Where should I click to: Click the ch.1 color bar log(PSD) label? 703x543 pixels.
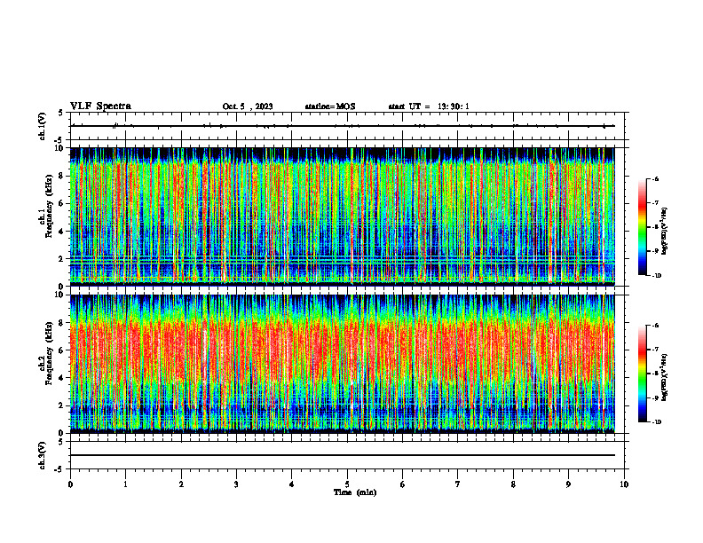[664, 232]
